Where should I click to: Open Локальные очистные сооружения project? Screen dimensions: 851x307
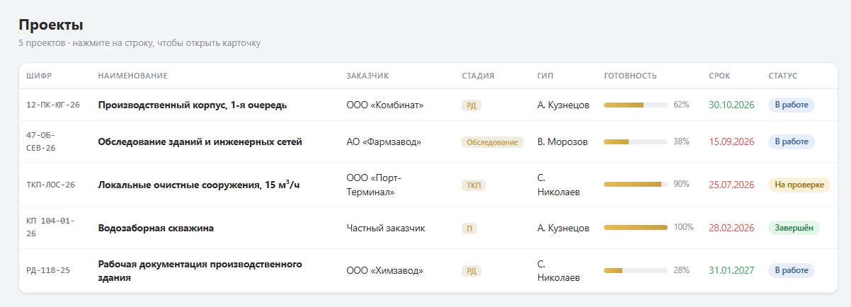[199, 185]
